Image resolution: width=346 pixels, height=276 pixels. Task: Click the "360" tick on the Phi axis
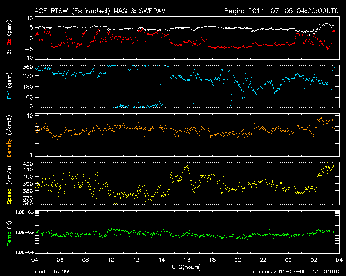tap(28, 67)
